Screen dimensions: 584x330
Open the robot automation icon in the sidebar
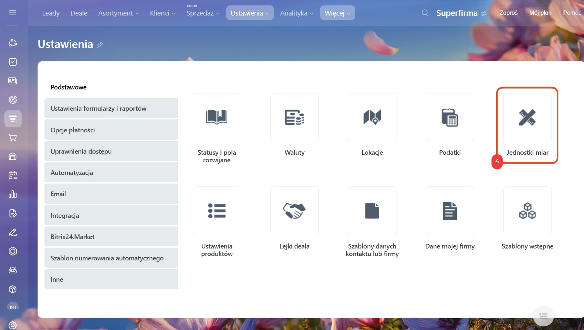13,270
